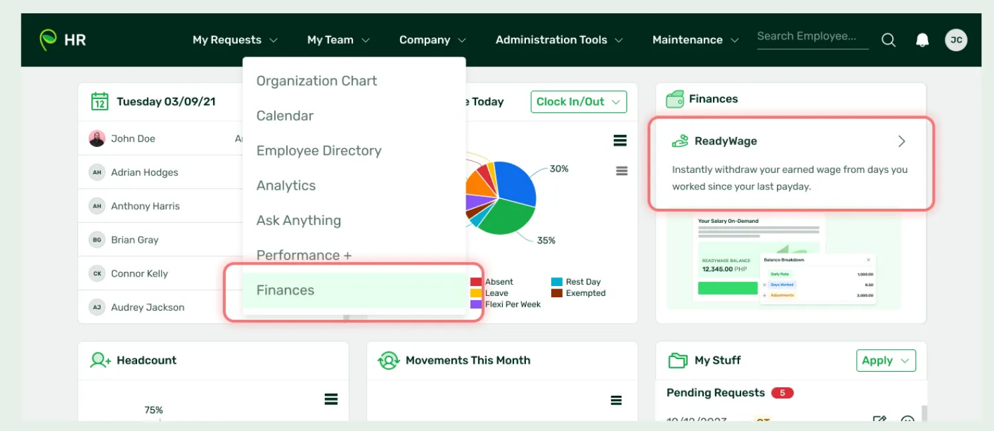This screenshot has height=431, width=994.
Task: Click Anthony Harris' AH avatar
Action: (97, 206)
